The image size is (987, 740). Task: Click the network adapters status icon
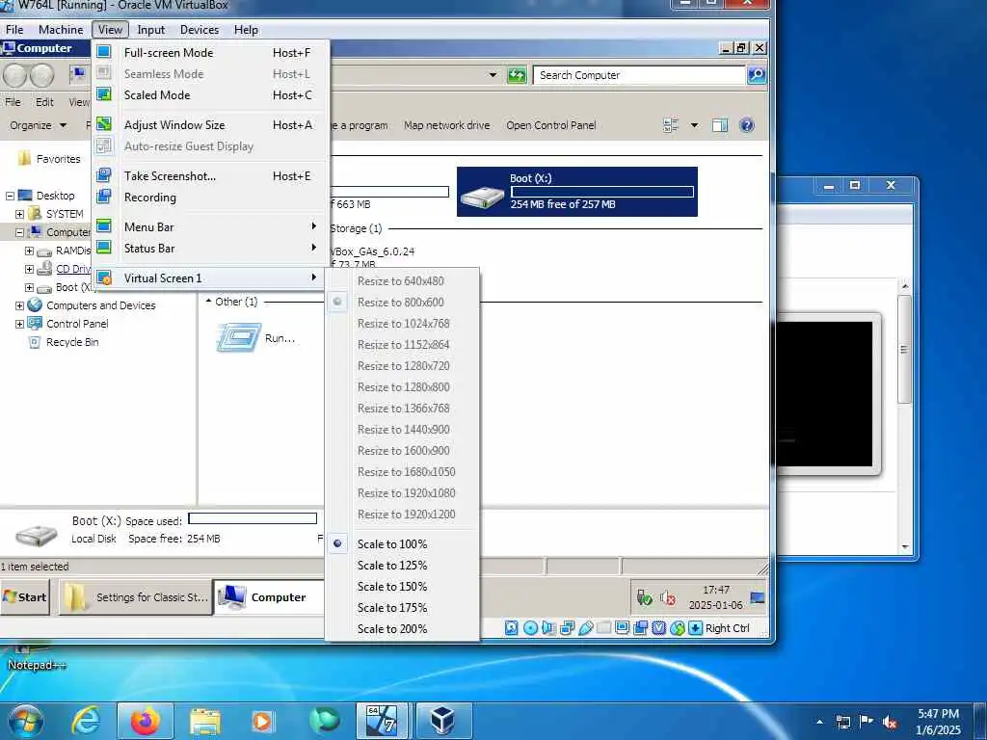[567, 627]
